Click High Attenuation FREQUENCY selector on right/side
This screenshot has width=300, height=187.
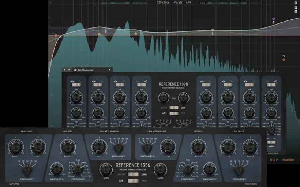147,147
